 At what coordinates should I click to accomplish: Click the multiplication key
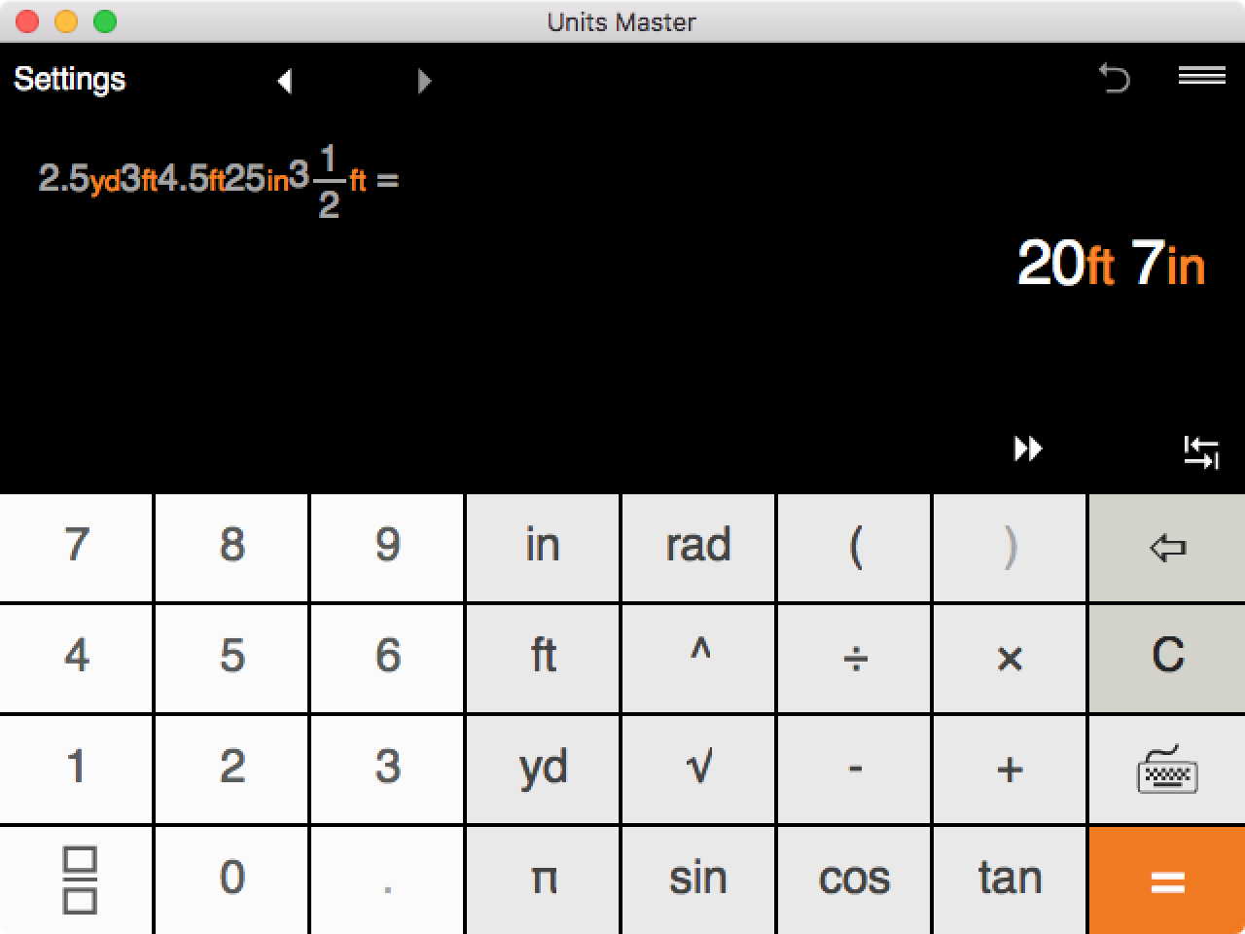point(1010,658)
